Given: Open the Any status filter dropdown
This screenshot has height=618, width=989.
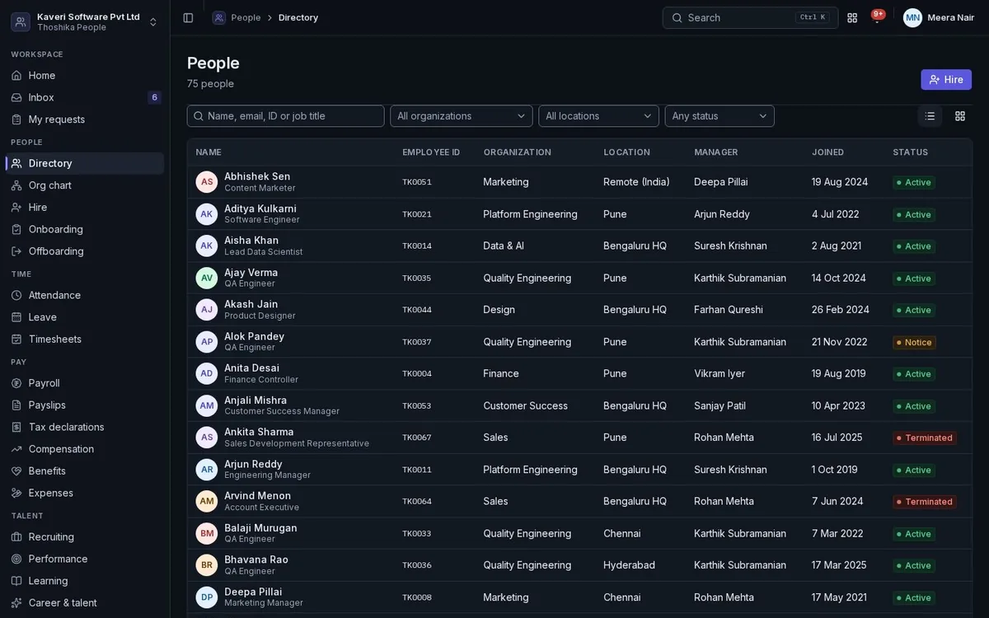Looking at the screenshot, I should click(719, 116).
